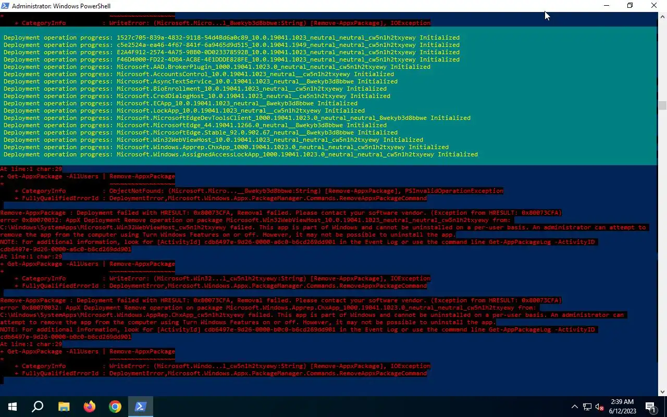Minimize the PowerShell window
667x417 pixels.
pos(606,6)
